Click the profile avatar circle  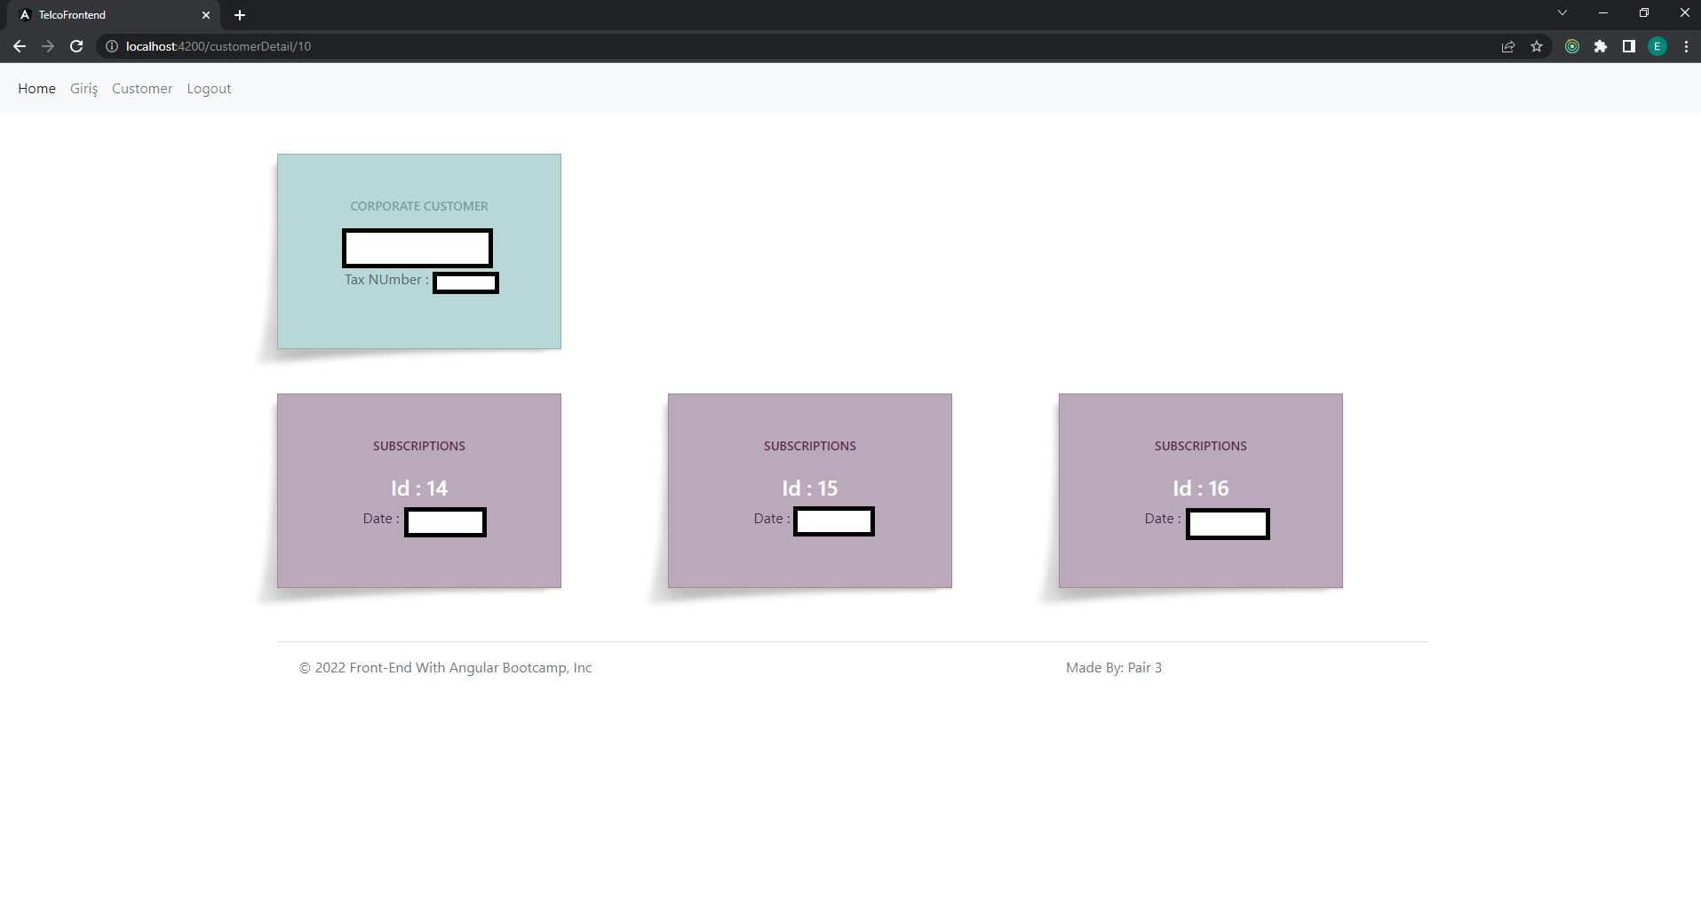pyautogui.click(x=1657, y=46)
